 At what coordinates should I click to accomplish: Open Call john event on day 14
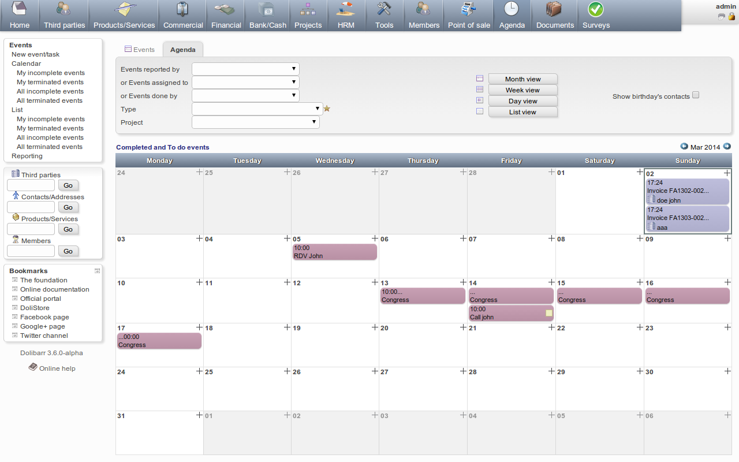click(511, 313)
